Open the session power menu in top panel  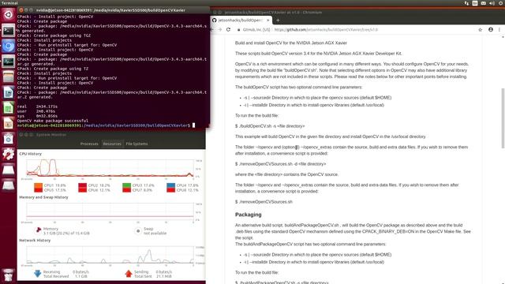[501, 3]
